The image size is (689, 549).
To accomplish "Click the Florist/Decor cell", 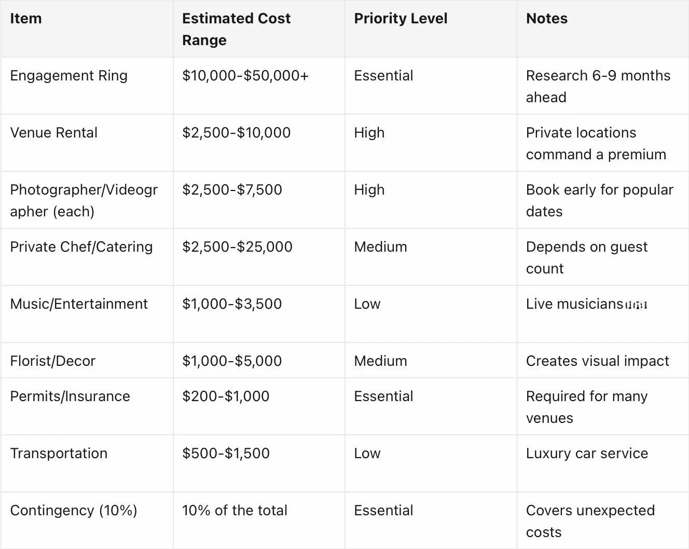I will click(52, 361).
